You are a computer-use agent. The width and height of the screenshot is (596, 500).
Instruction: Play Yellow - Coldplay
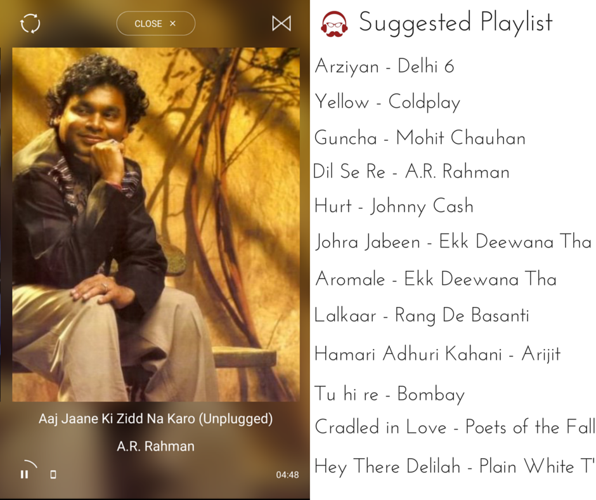click(387, 102)
